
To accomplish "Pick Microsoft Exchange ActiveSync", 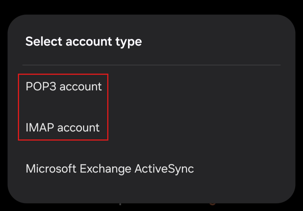I will (x=110, y=169).
